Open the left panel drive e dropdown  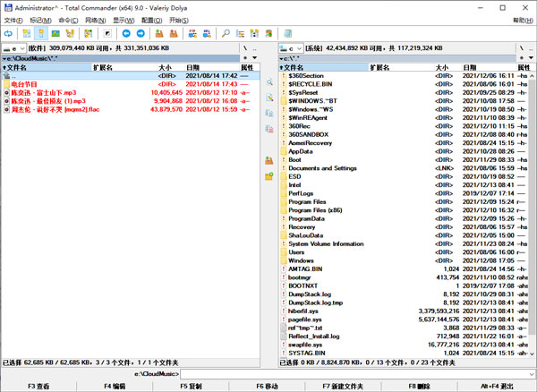[x=13, y=48]
